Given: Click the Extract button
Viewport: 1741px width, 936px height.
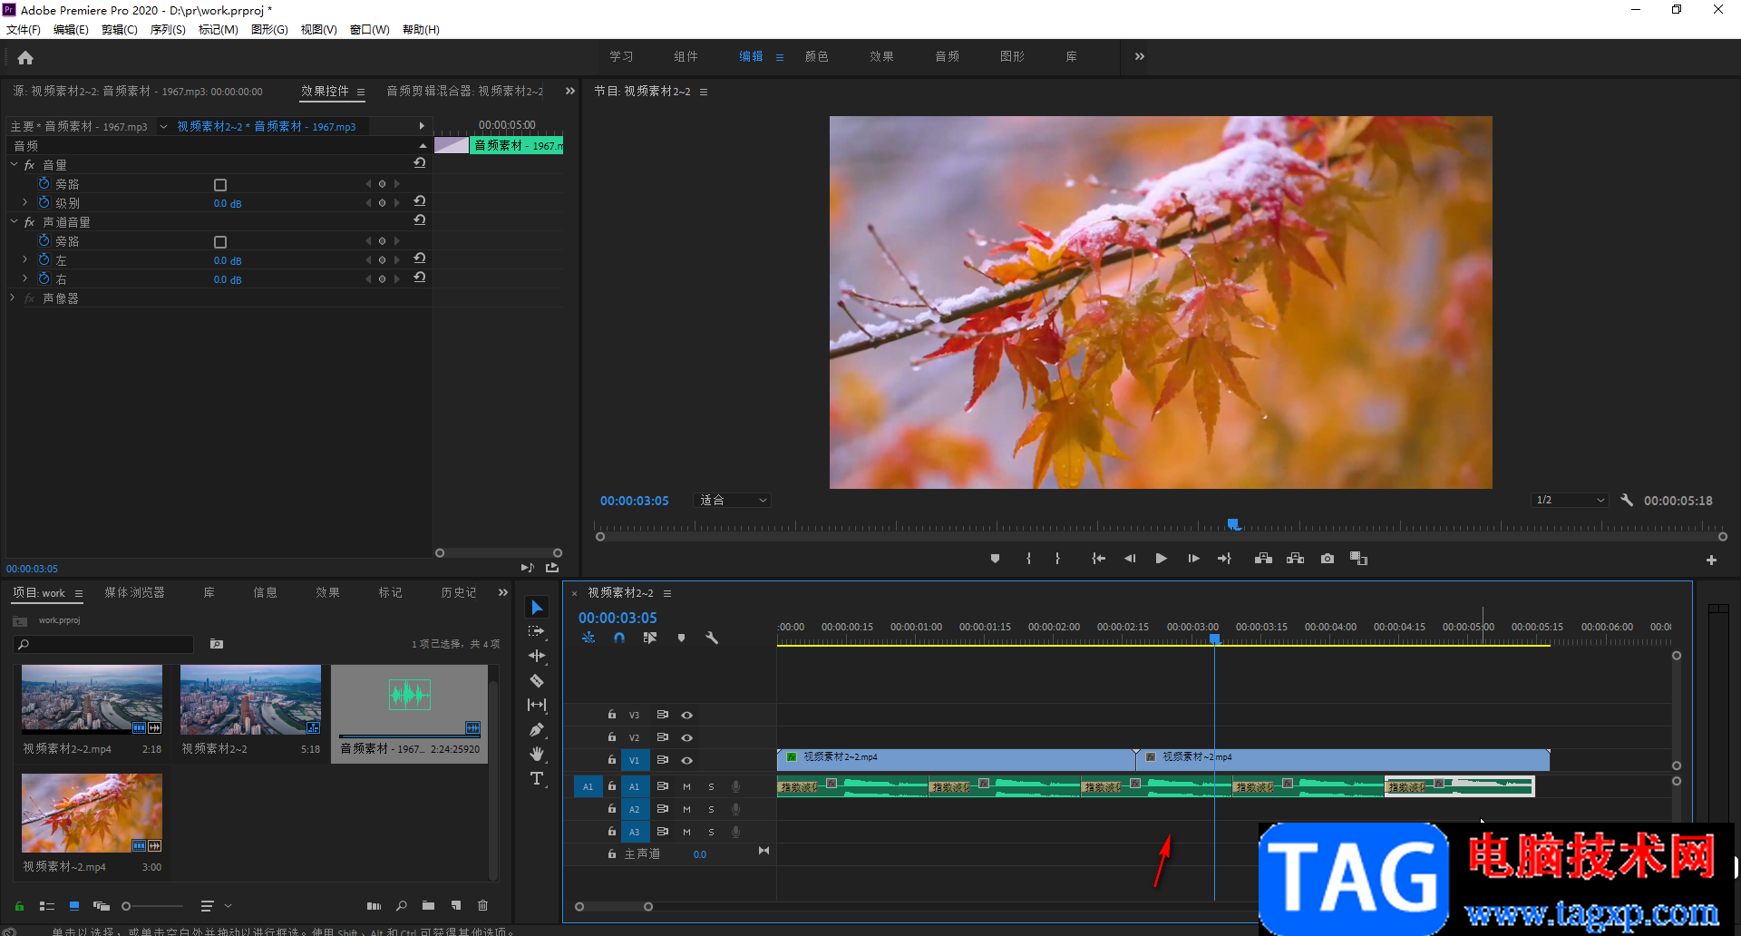Looking at the screenshot, I should click(x=1295, y=559).
